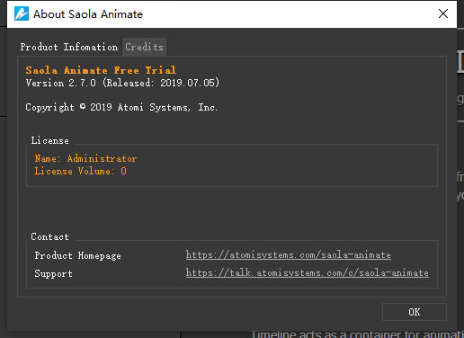Screen dimensions: 464x338
Task: Click the Product Homepage label
Action: (x=77, y=255)
